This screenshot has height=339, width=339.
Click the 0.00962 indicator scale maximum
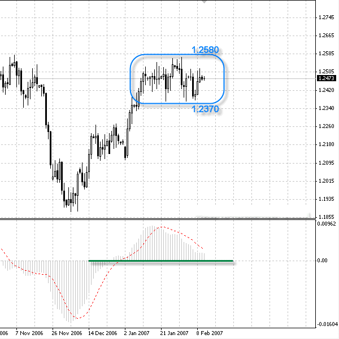pos(327,224)
